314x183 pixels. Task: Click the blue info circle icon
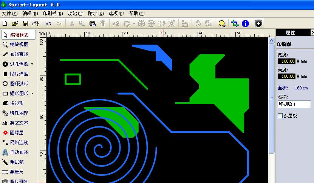(245, 23)
